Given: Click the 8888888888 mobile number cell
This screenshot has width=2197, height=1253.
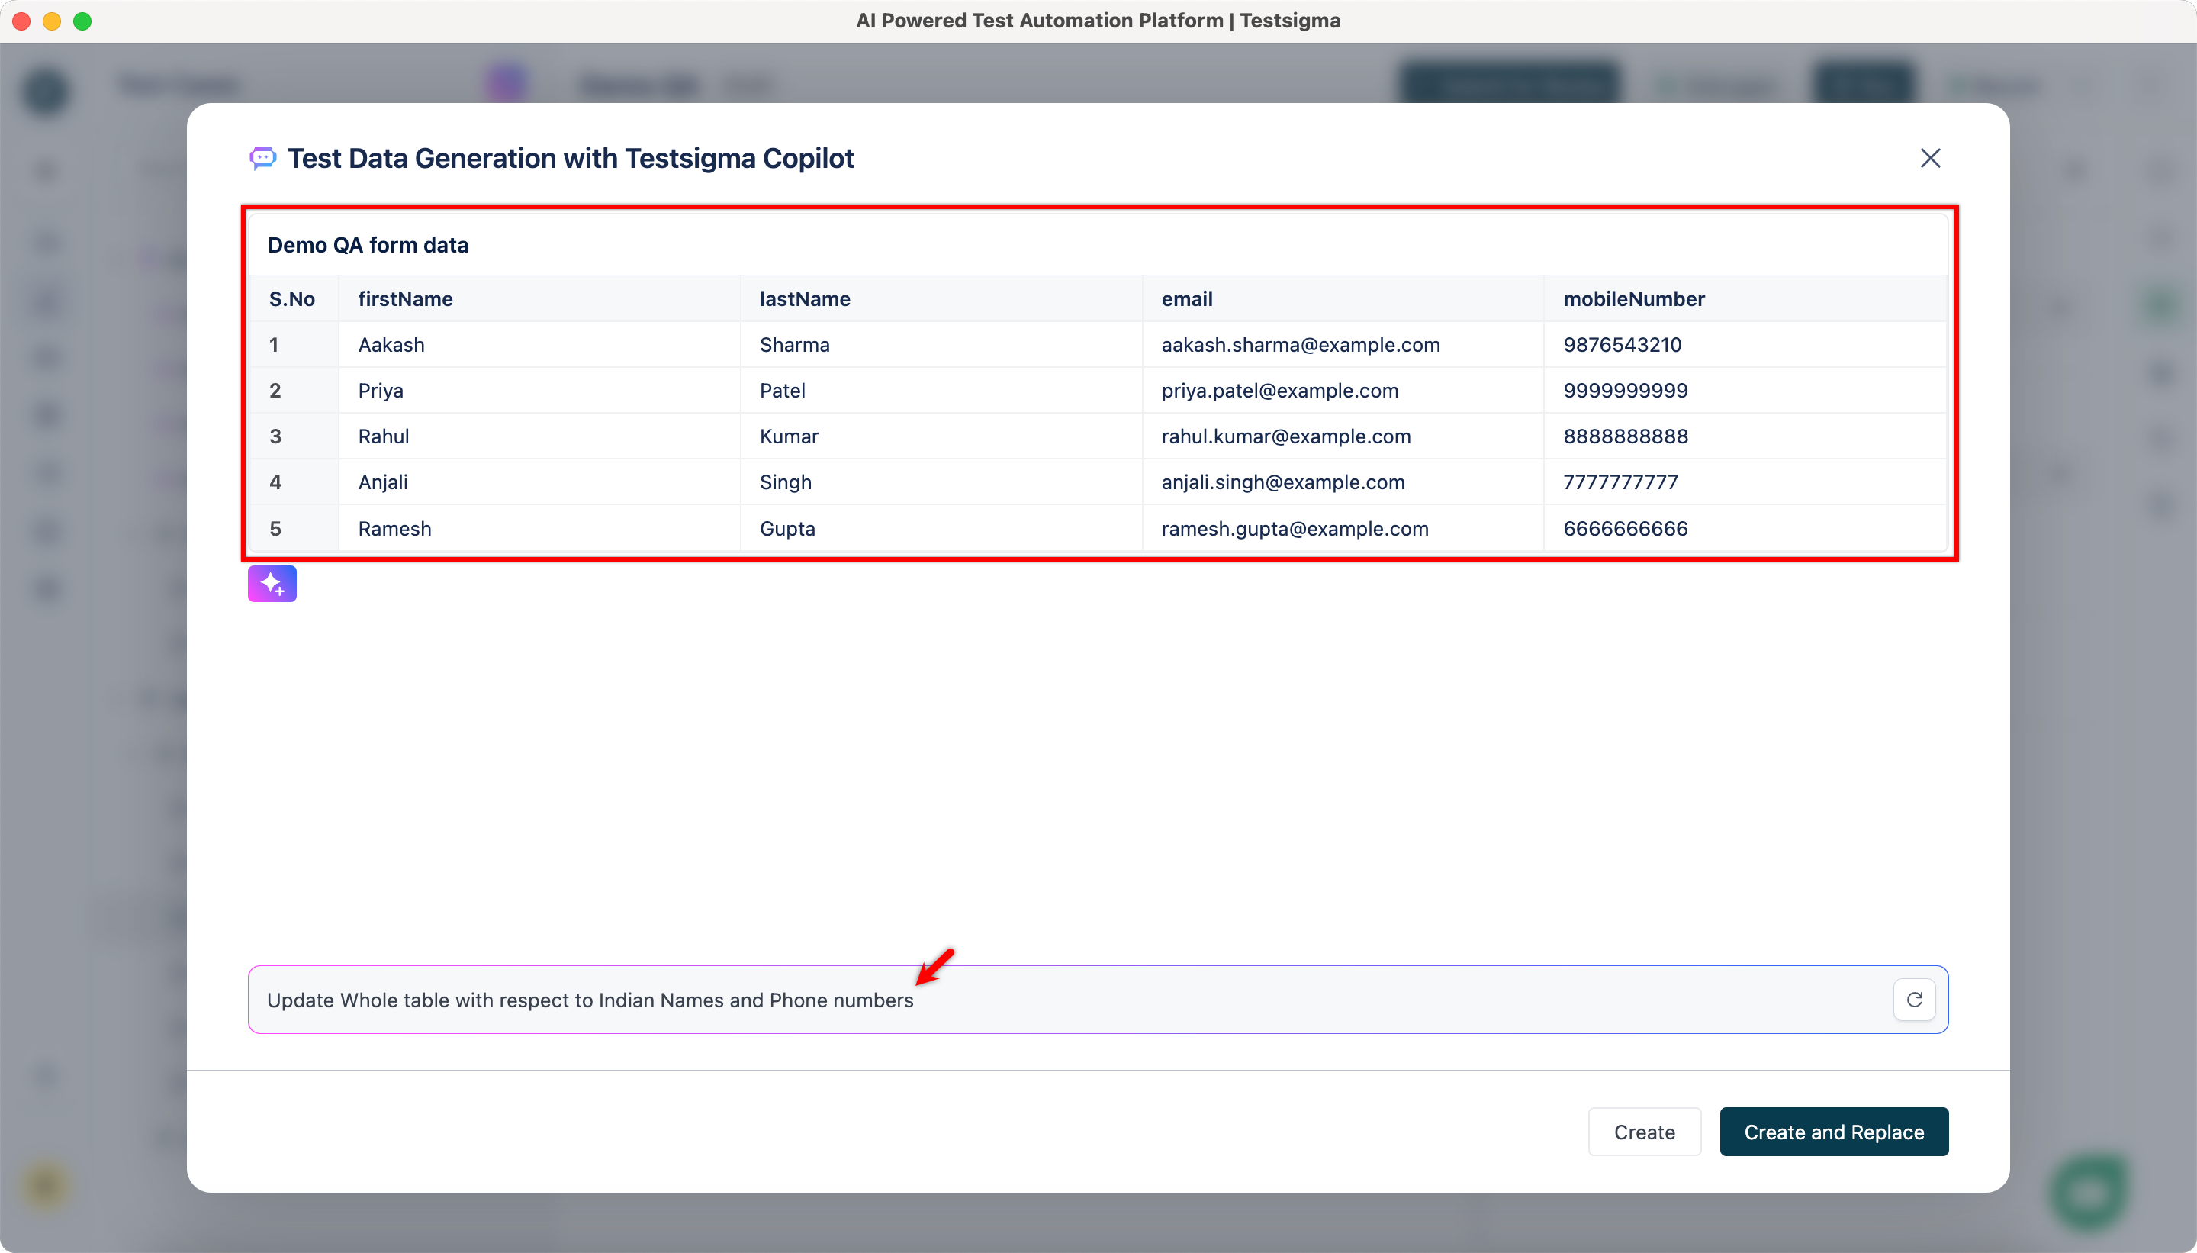Looking at the screenshot, I should point(1625,436).
